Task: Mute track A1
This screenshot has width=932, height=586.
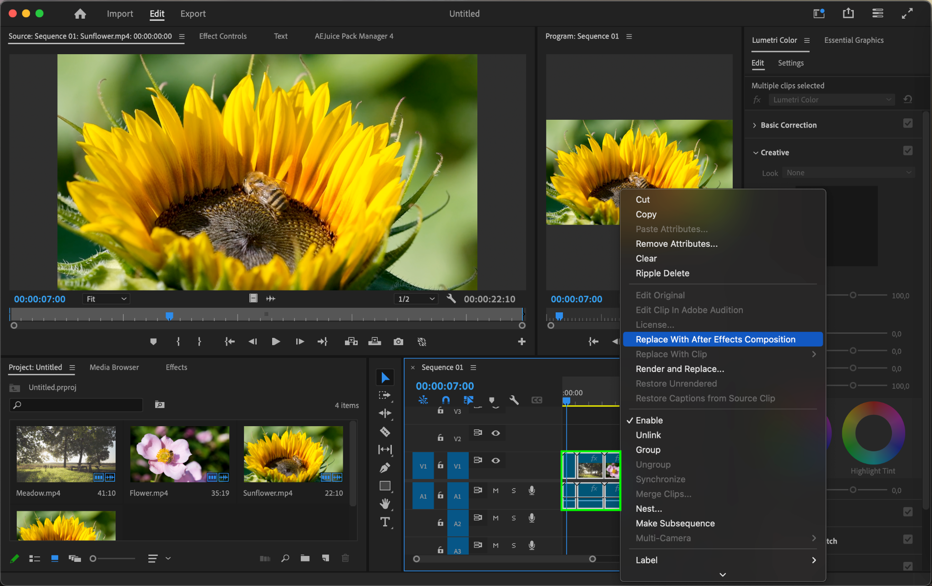Action: coord(496,490)
